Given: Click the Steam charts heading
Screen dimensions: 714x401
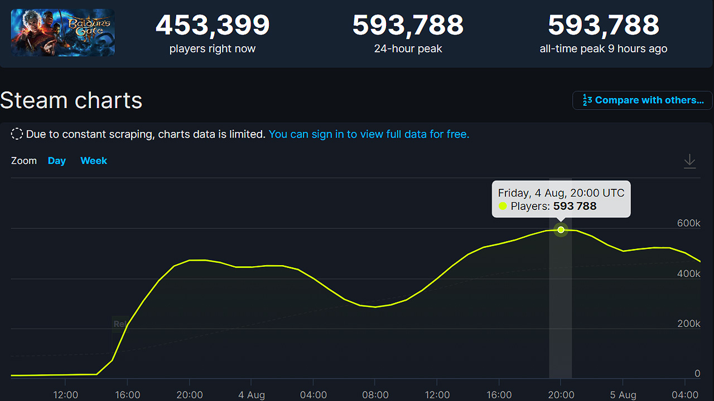Looking at the screenshot, I should click(71, 101).
